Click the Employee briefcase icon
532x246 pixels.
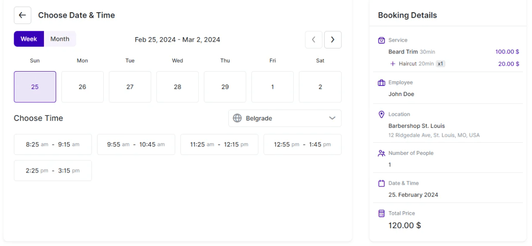(381, 82)
